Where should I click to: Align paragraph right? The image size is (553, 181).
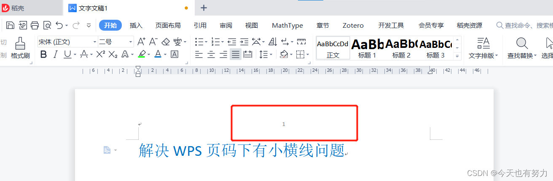coord(223,54)
